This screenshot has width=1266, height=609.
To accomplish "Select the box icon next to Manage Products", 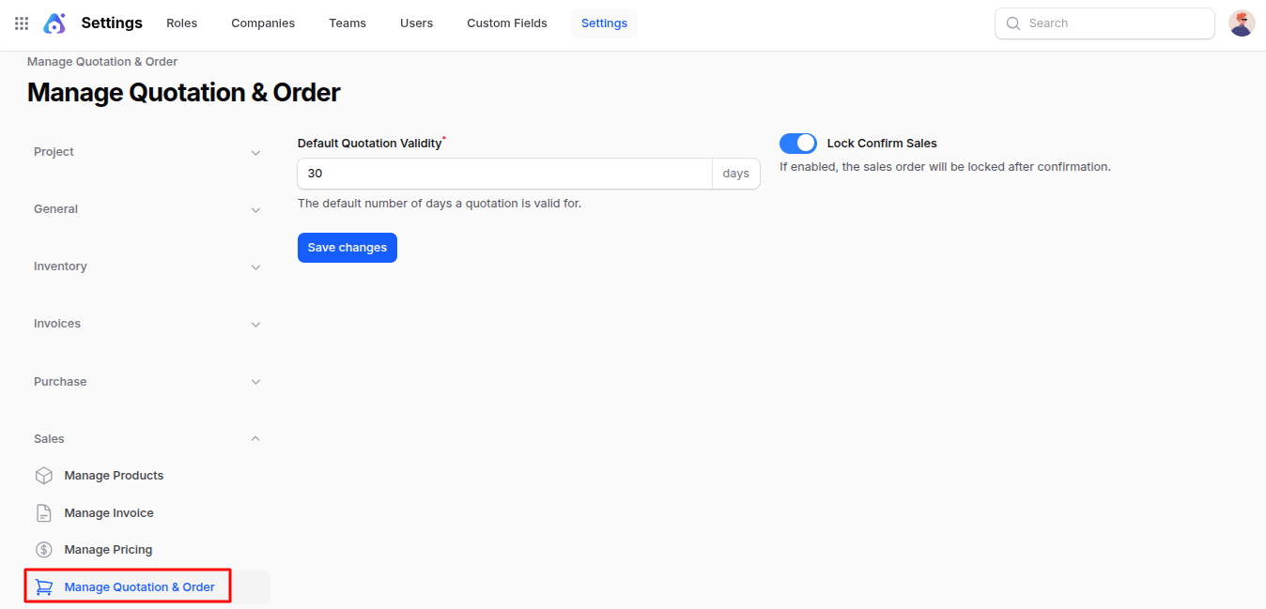I will 43,475.
